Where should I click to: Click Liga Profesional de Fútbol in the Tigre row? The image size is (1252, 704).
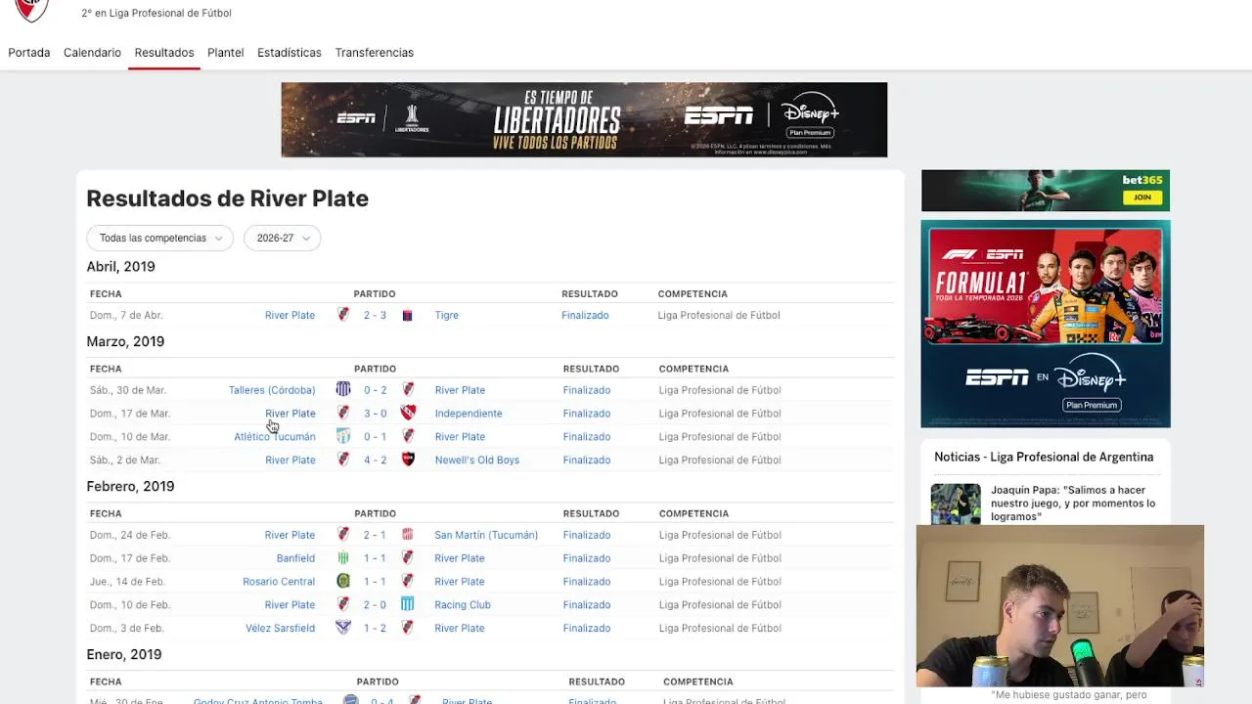[x=719, y=315]
